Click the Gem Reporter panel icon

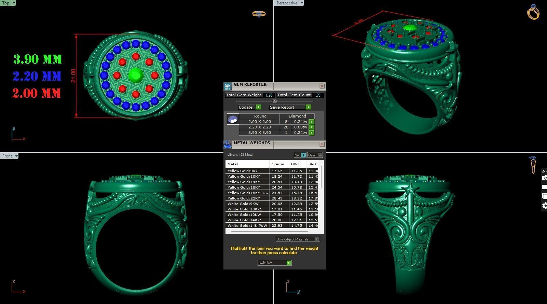(228, 86)
